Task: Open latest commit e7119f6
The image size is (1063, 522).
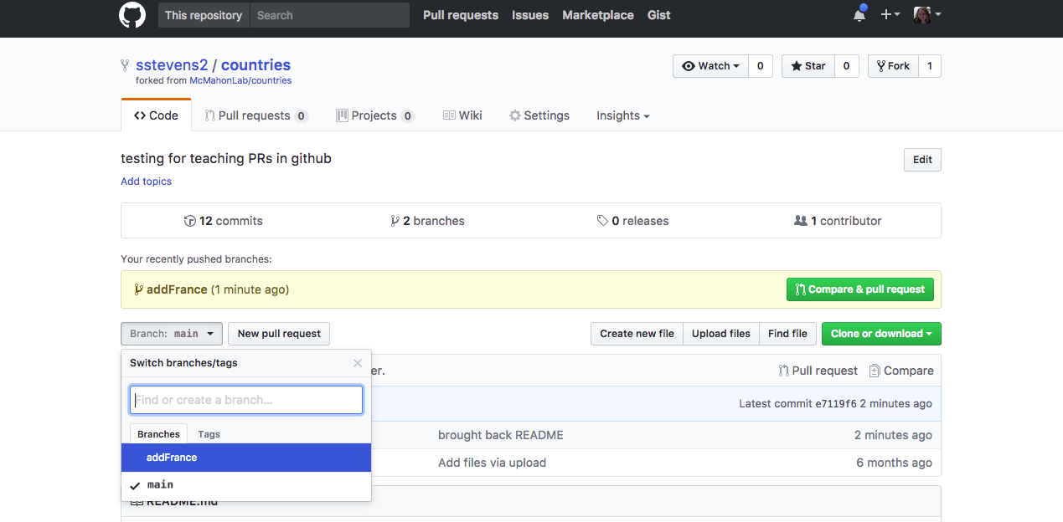Action: pos(836,404)
